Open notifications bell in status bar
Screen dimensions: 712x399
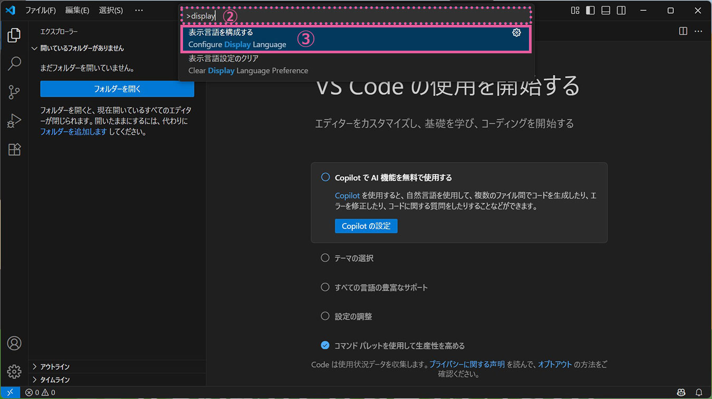[x=699, y=393]
